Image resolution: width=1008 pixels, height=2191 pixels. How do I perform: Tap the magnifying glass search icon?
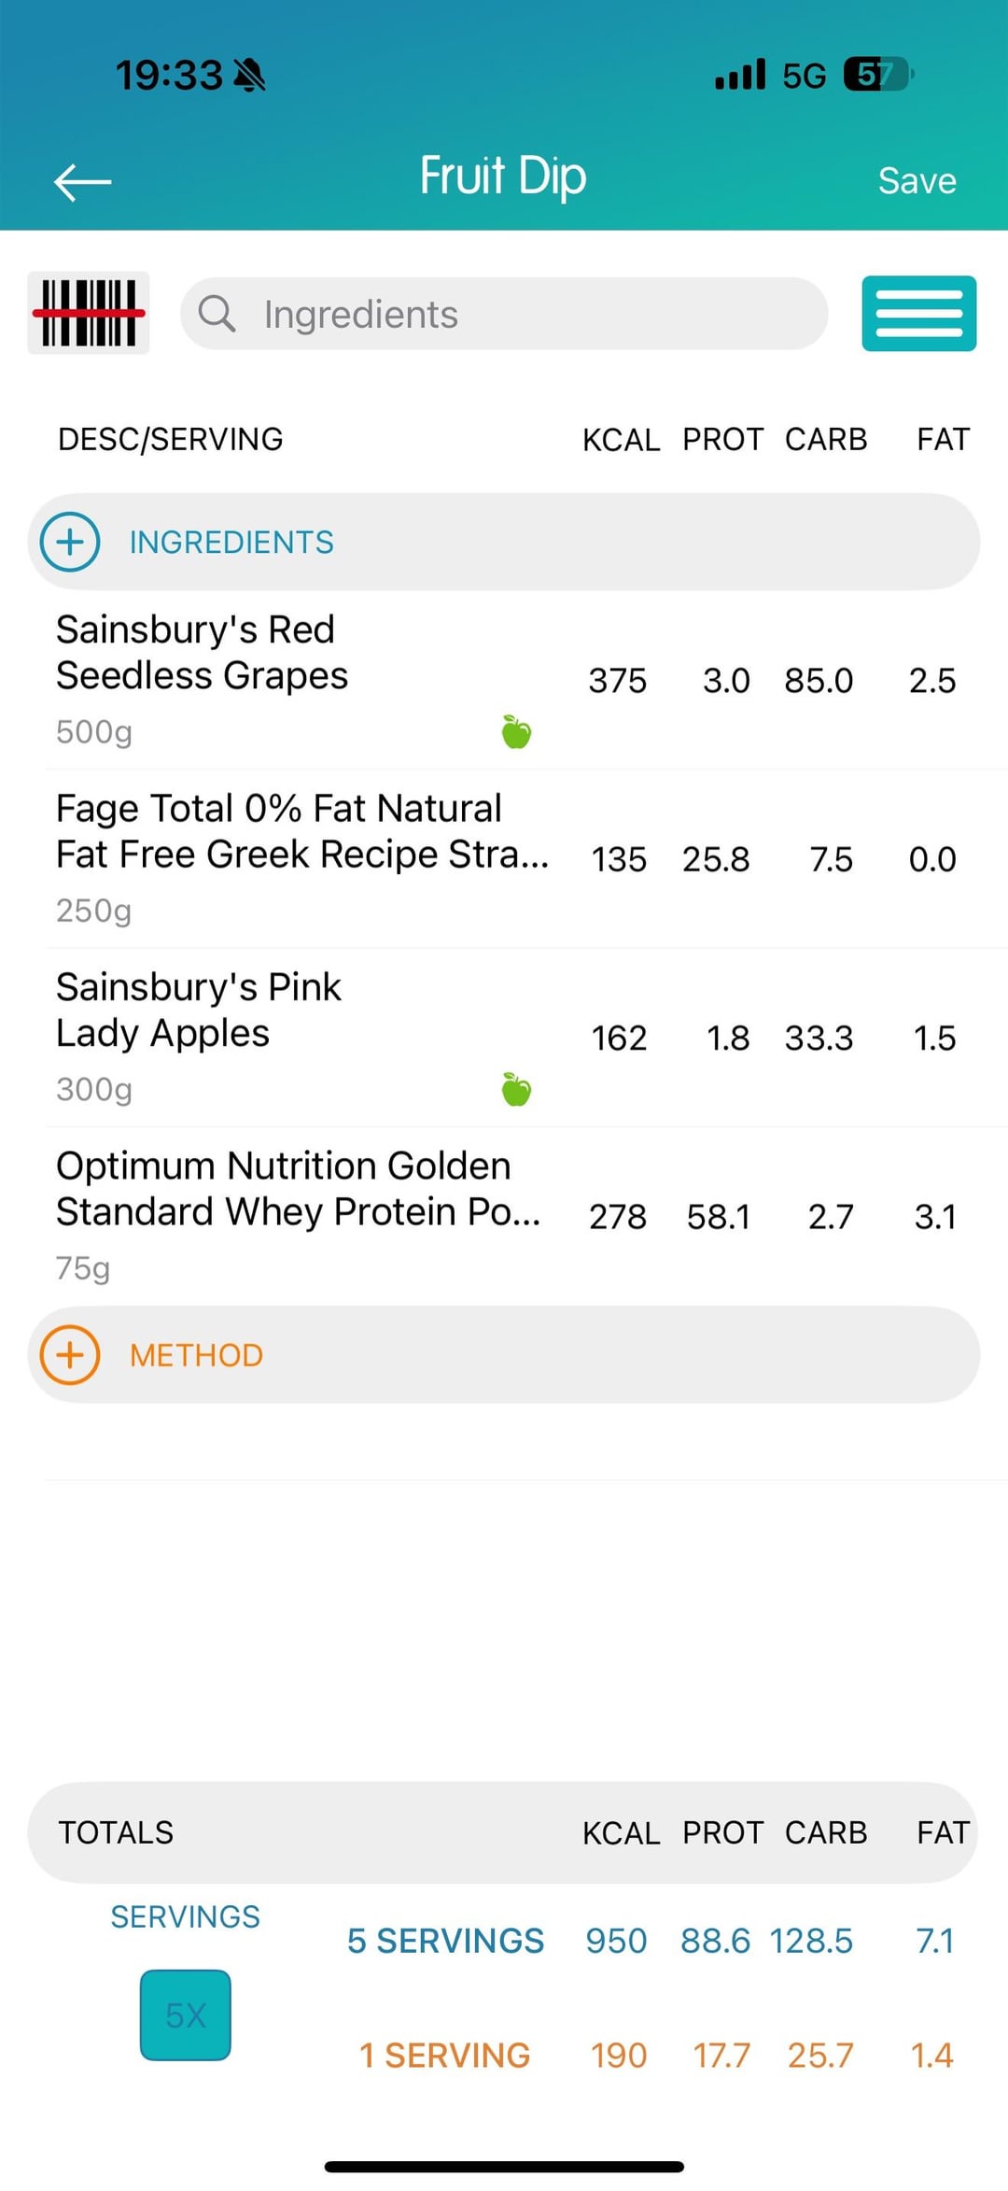(x=217, y=314)
